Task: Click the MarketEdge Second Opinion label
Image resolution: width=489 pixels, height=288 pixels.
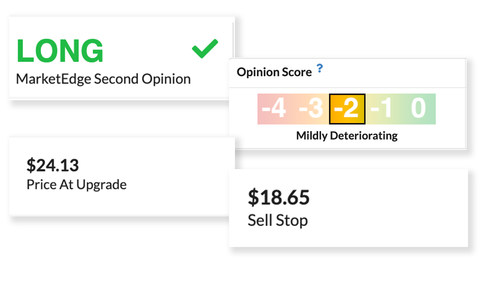Action: tap(103, 79)
